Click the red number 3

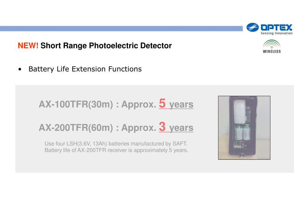[x=162, y=127]
